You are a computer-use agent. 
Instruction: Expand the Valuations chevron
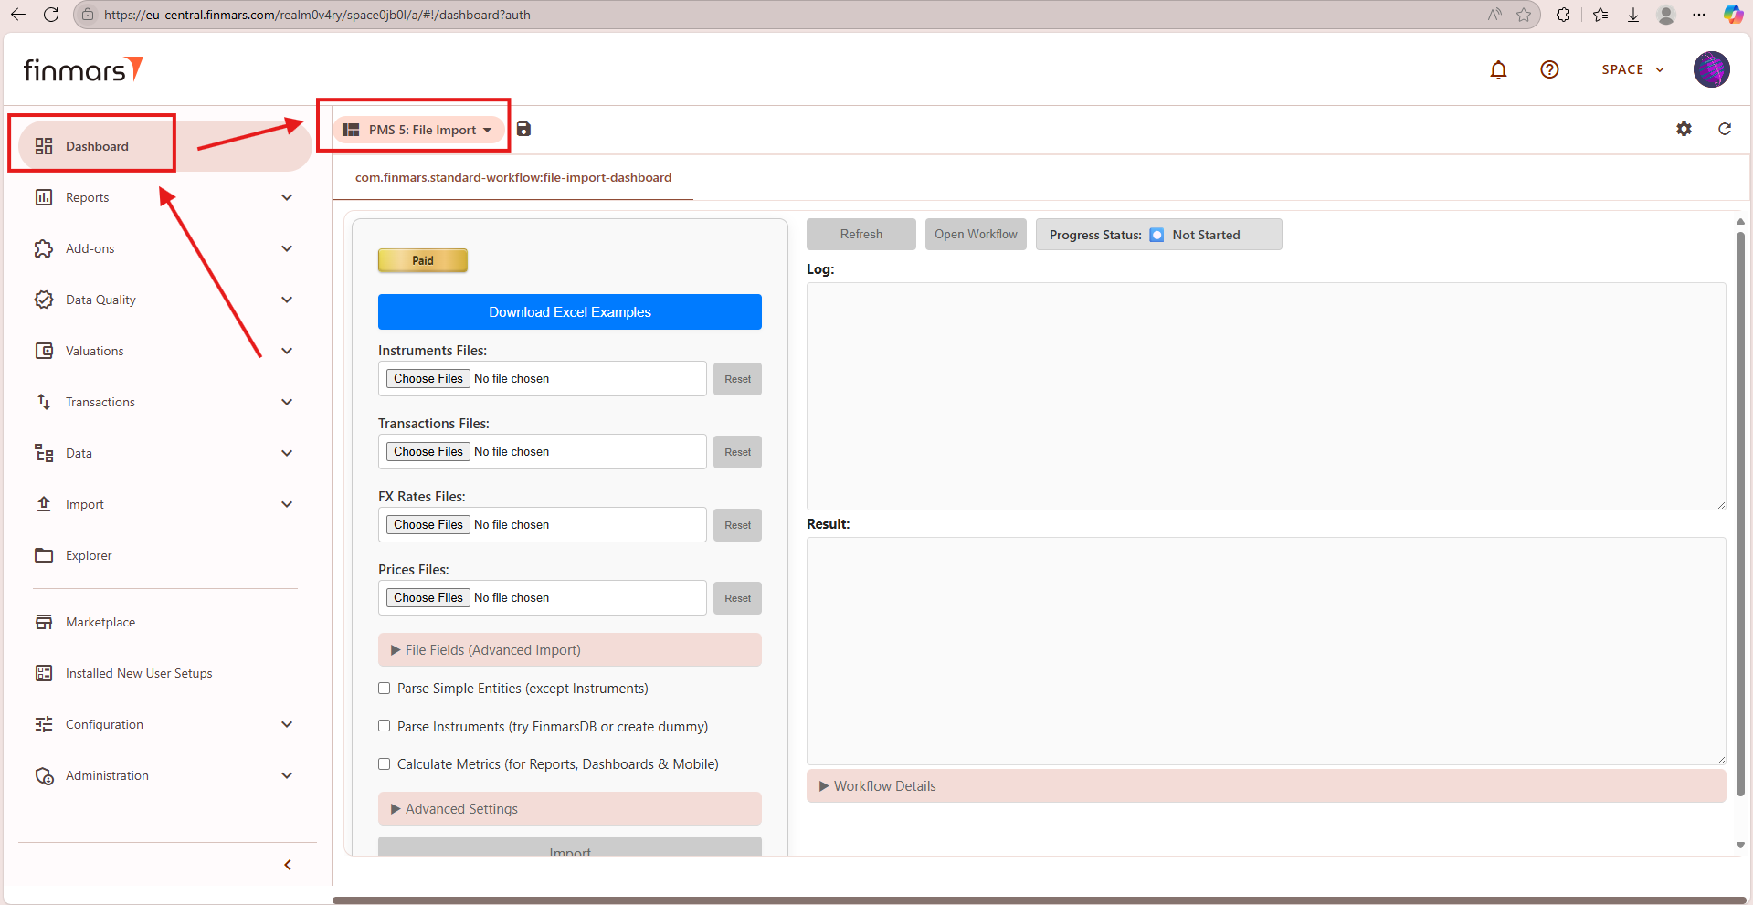(x=287, y=351)
